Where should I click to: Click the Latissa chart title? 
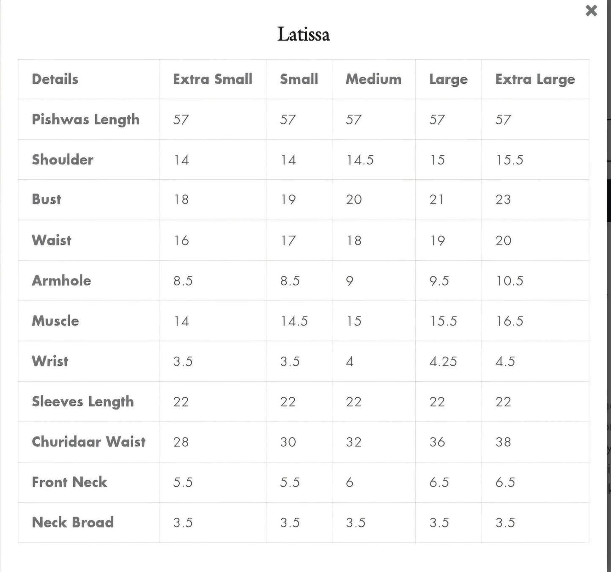[303, 34]
